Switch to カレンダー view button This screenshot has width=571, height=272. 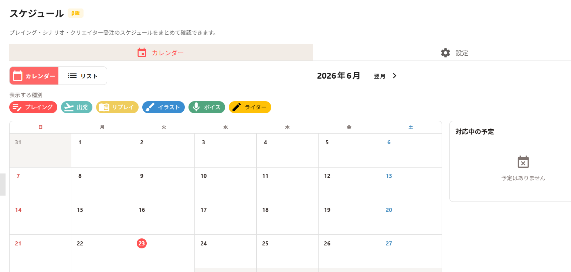[x=34, y=76]
